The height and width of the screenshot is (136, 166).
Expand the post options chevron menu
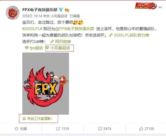pos(160,7)
